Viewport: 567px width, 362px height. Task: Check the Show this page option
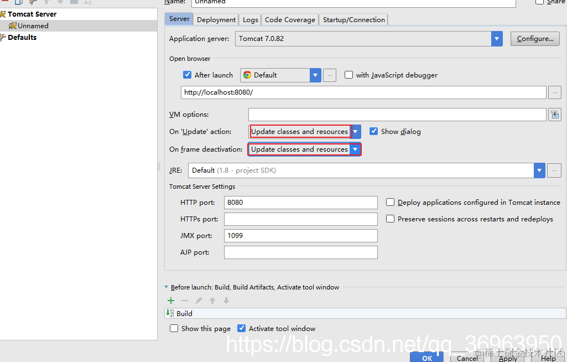coord(174,328)
